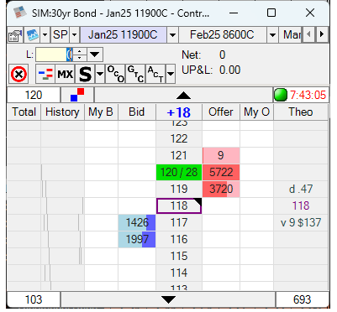Open the Feb25 8600C contract dropdown arrow

pyautogui.click(x=272, y=35)
